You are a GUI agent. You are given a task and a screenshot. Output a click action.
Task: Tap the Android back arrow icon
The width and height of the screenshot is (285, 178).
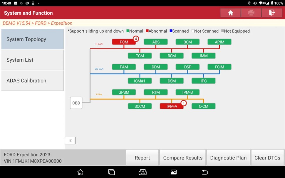tap(205, 172)
